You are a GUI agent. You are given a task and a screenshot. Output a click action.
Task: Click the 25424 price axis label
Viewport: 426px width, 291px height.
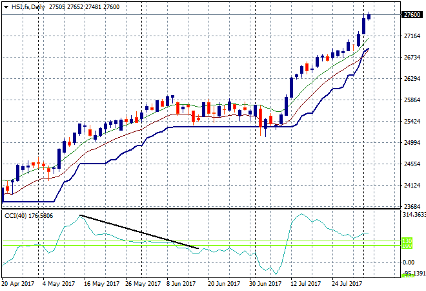pos(411,121)
